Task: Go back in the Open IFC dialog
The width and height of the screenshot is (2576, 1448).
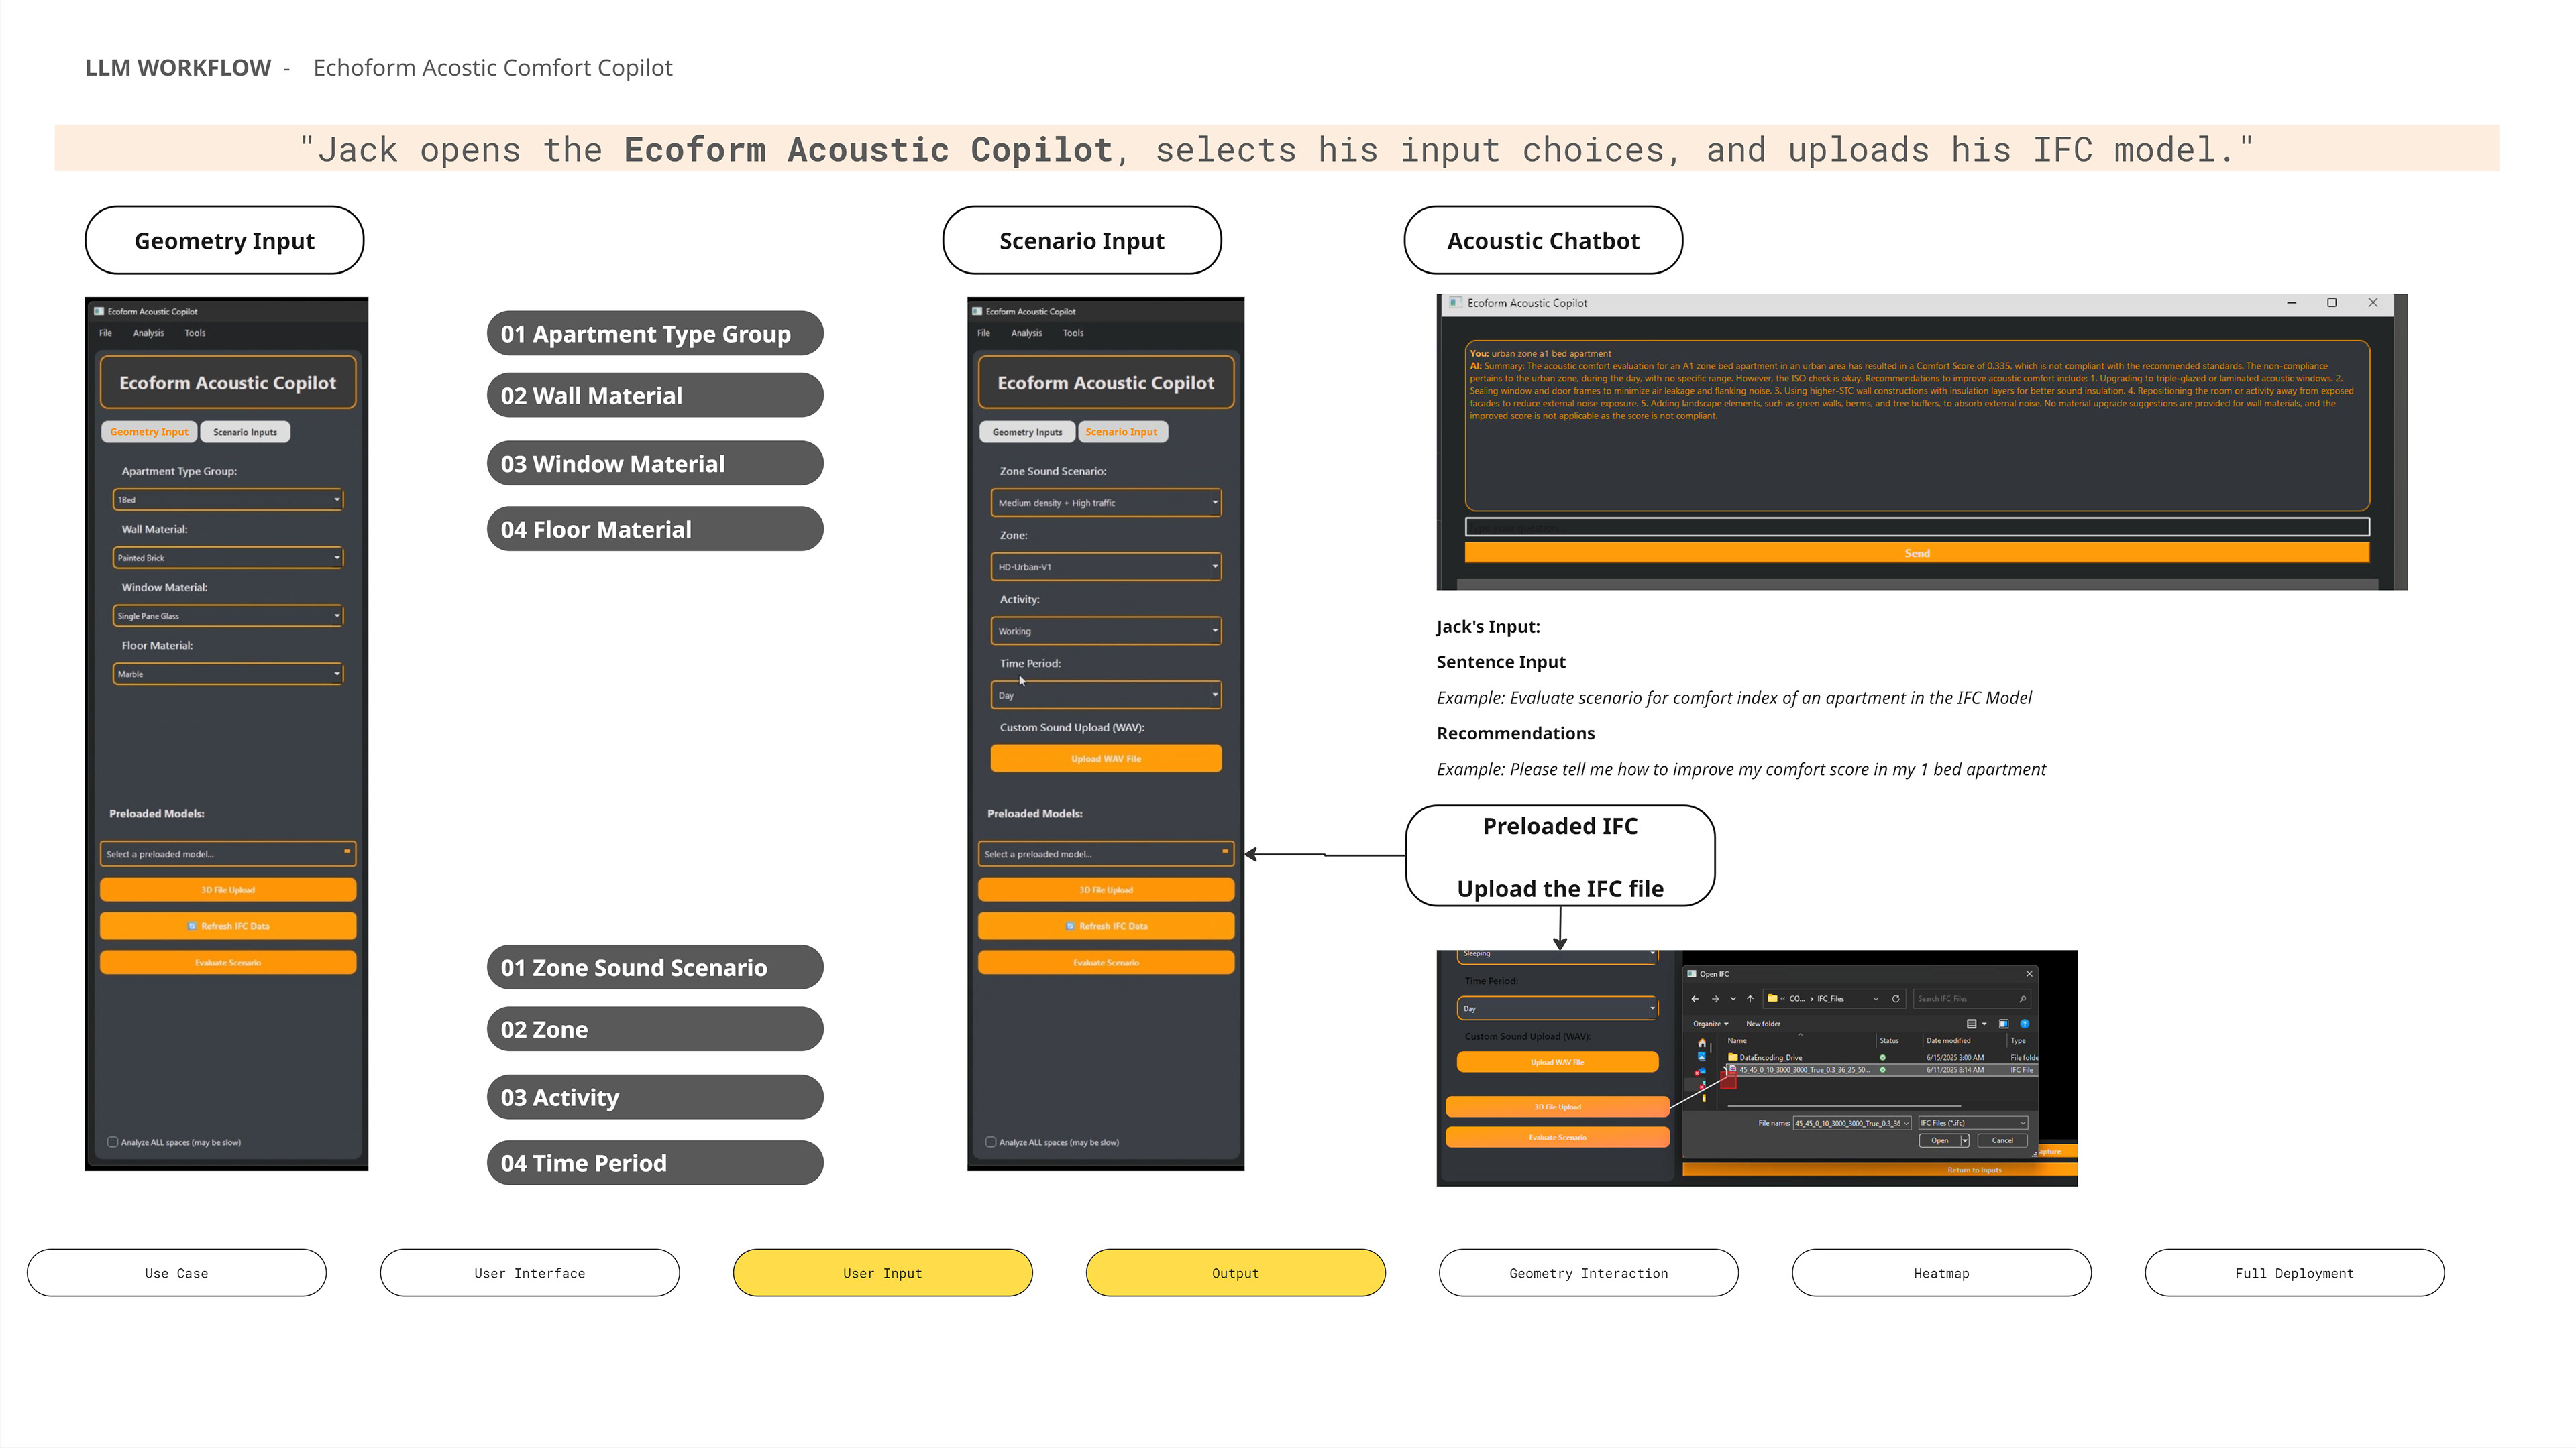Action: tap(1695, 998)
